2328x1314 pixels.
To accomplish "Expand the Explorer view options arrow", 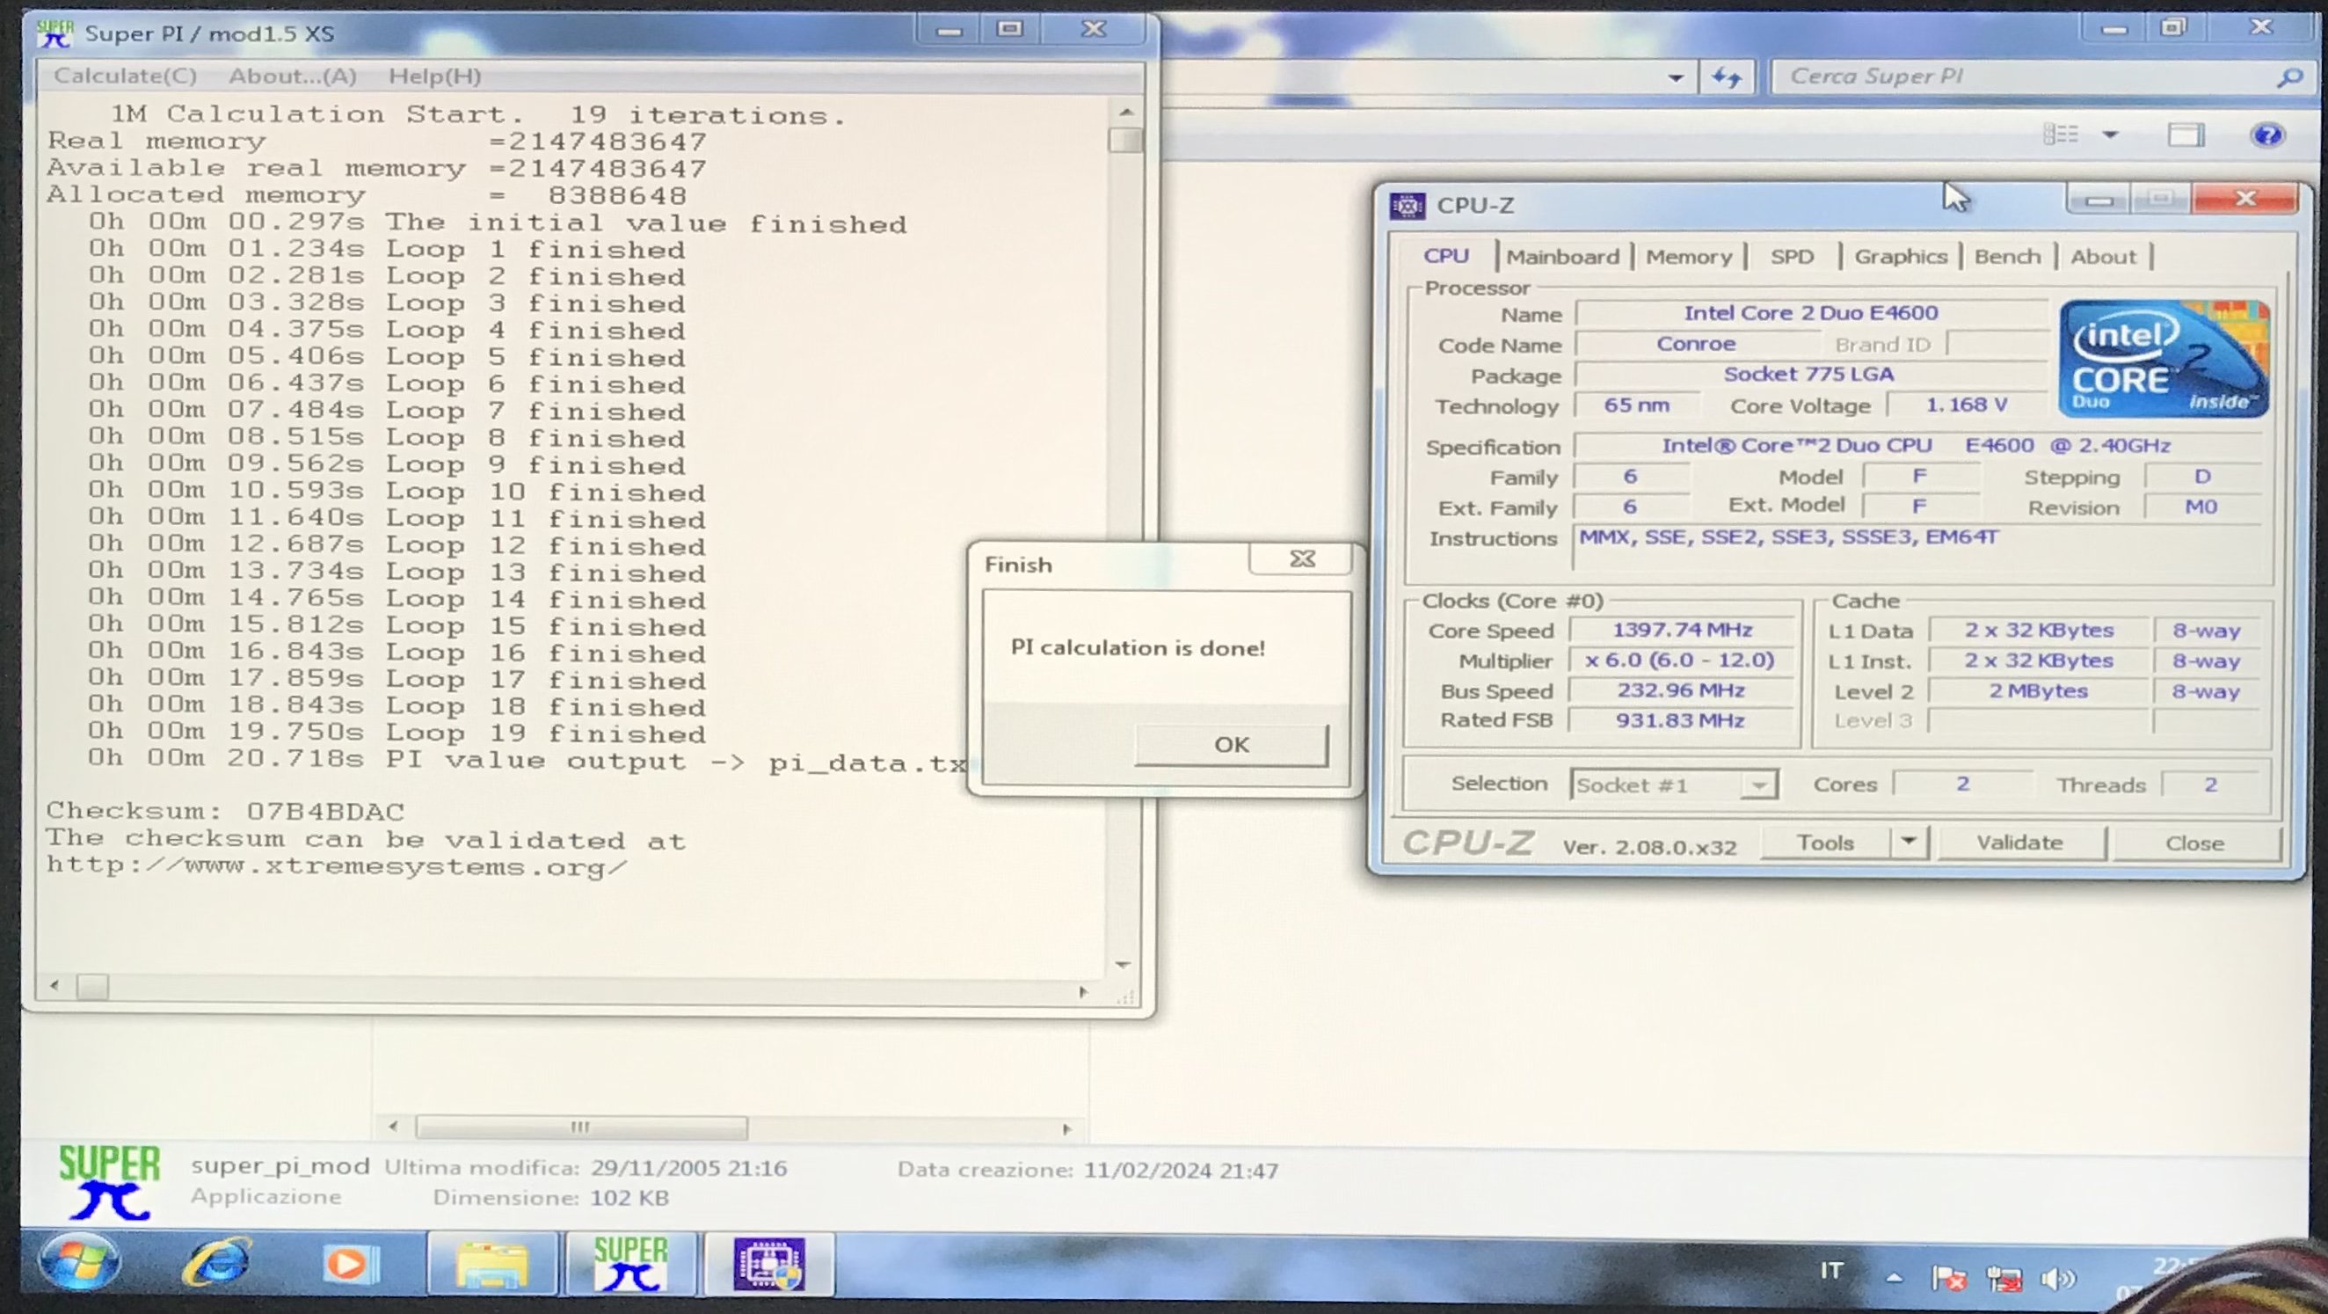I will click(2110, 135).
